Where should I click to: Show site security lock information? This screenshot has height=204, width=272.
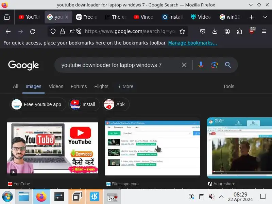63,31
